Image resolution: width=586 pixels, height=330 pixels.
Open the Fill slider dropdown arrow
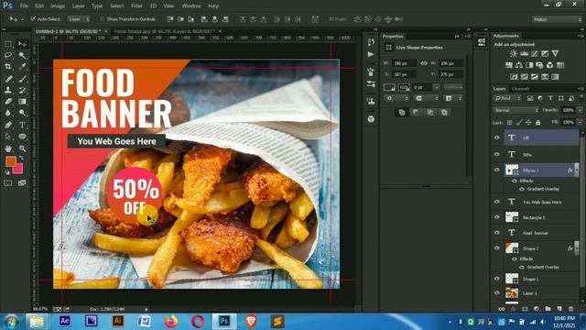point(580,122)
